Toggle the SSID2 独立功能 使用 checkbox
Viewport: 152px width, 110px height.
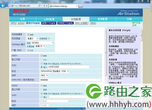tap(42, 90)
